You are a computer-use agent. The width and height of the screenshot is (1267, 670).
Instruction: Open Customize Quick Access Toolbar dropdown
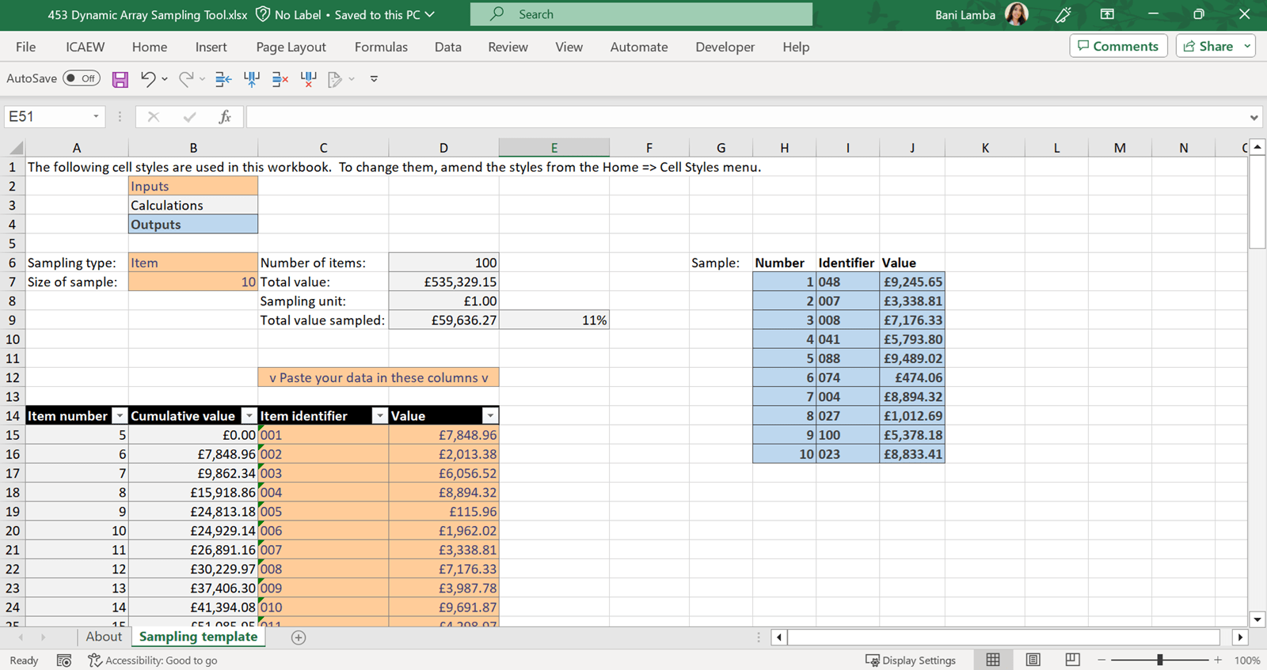pyautogui.click(x=374, y=79)
